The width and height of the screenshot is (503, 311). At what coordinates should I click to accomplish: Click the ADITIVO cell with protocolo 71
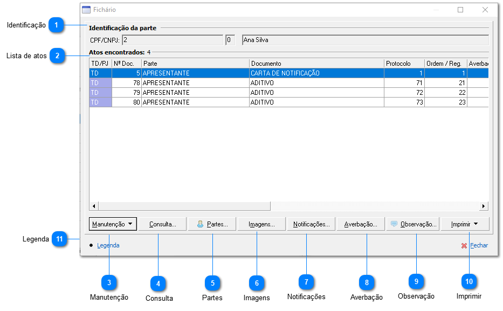coord(316,82)
